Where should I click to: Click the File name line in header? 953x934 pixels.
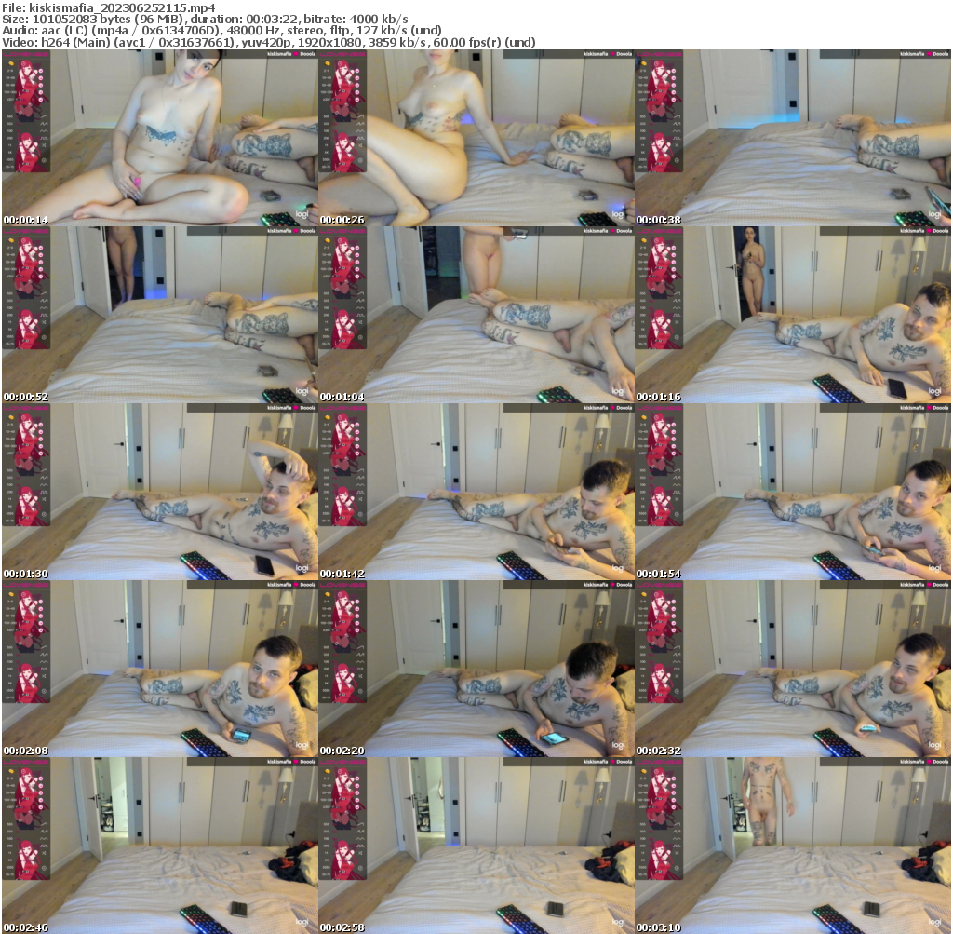point(109,7)
